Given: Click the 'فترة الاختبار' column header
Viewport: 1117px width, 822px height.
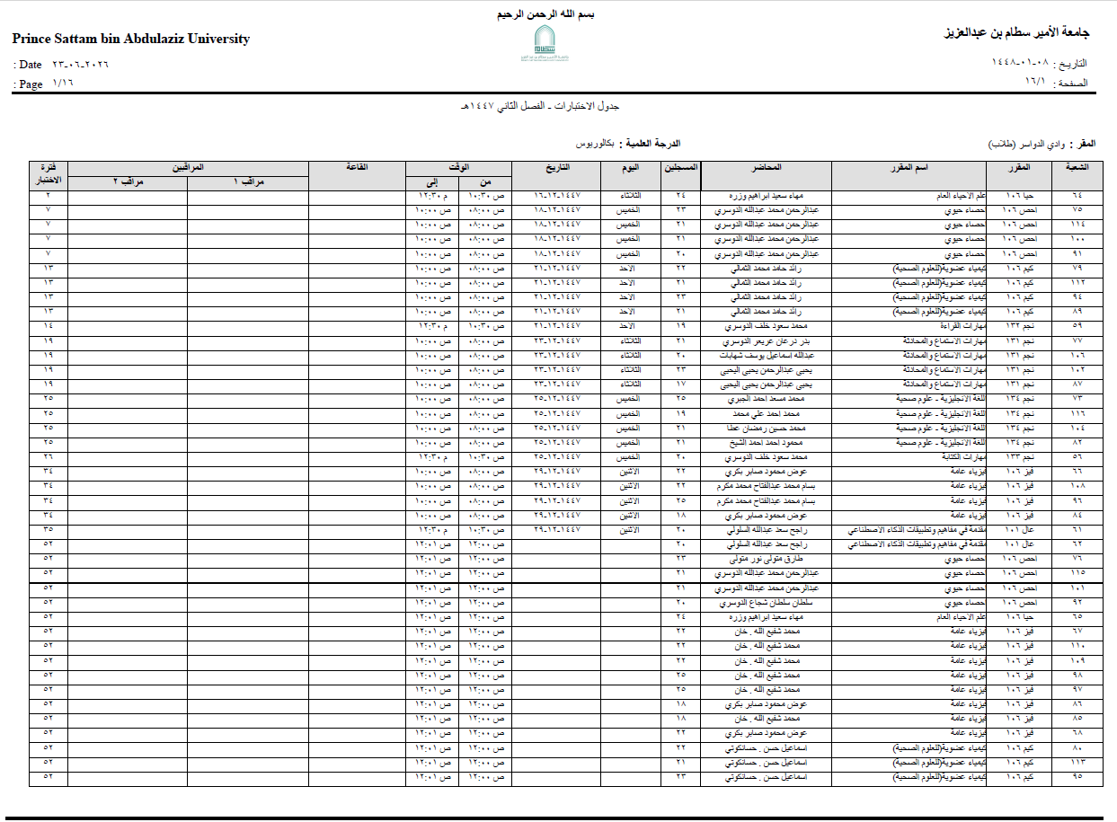Looking at the screenshot, I should tap(49, 174).
